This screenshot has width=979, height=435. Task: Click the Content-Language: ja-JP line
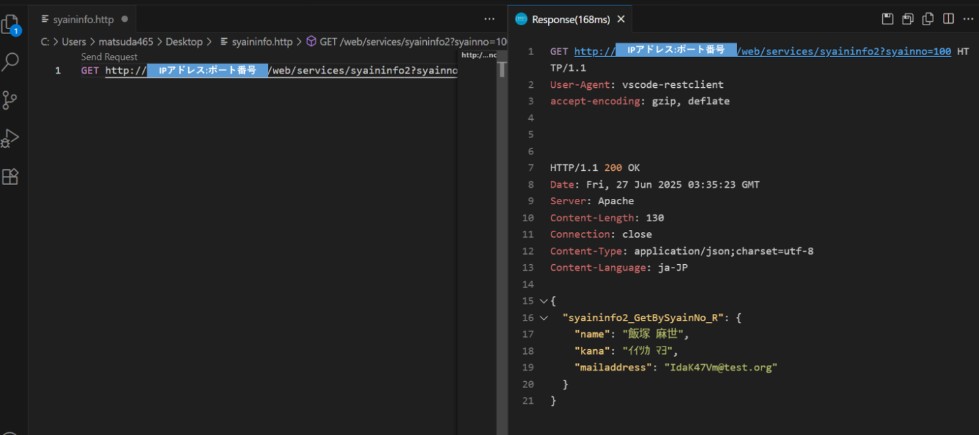pyautogui.click(x=619, y=268)
